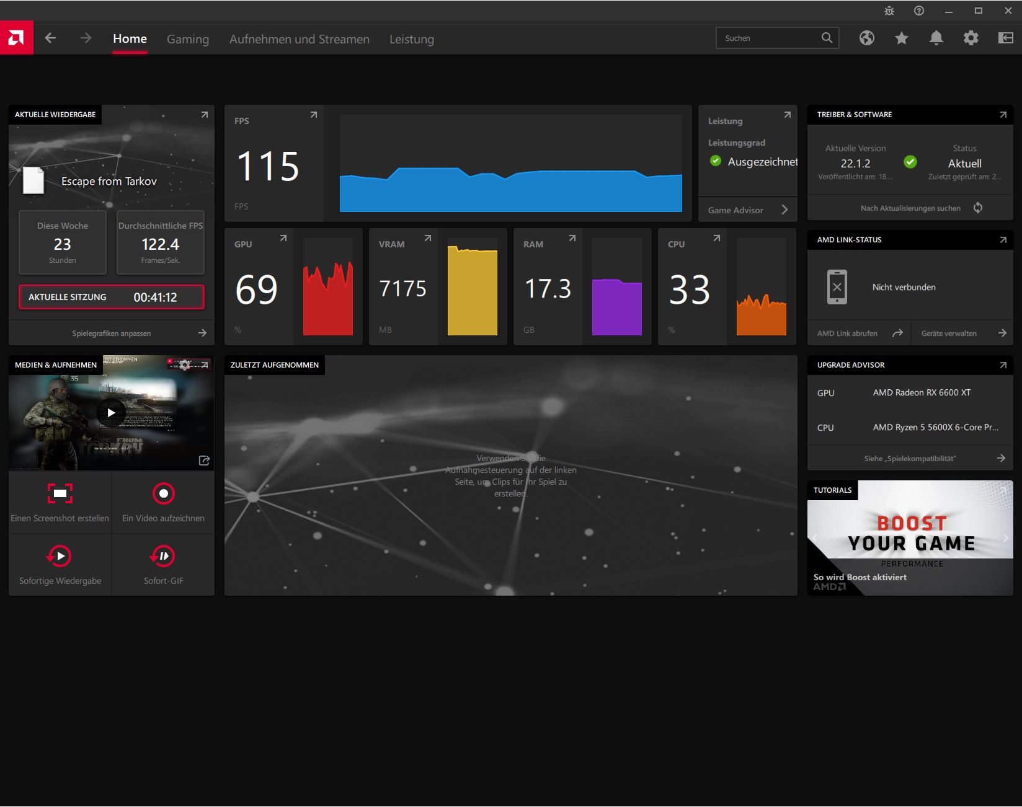1022x807 pixels.
Task: Toggle the sidebar panel icon
Action: click(x=1006, y=38)
